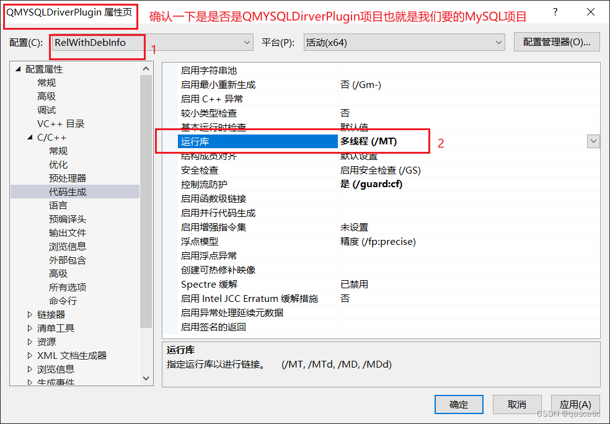
Task: Select the 启用 C++ 异常 property
Action: tap(211, 99)
